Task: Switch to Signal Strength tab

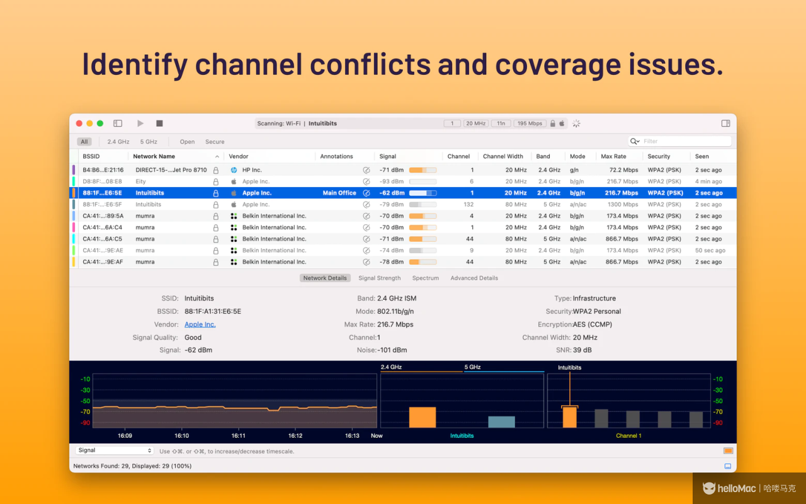Action: 380,278
